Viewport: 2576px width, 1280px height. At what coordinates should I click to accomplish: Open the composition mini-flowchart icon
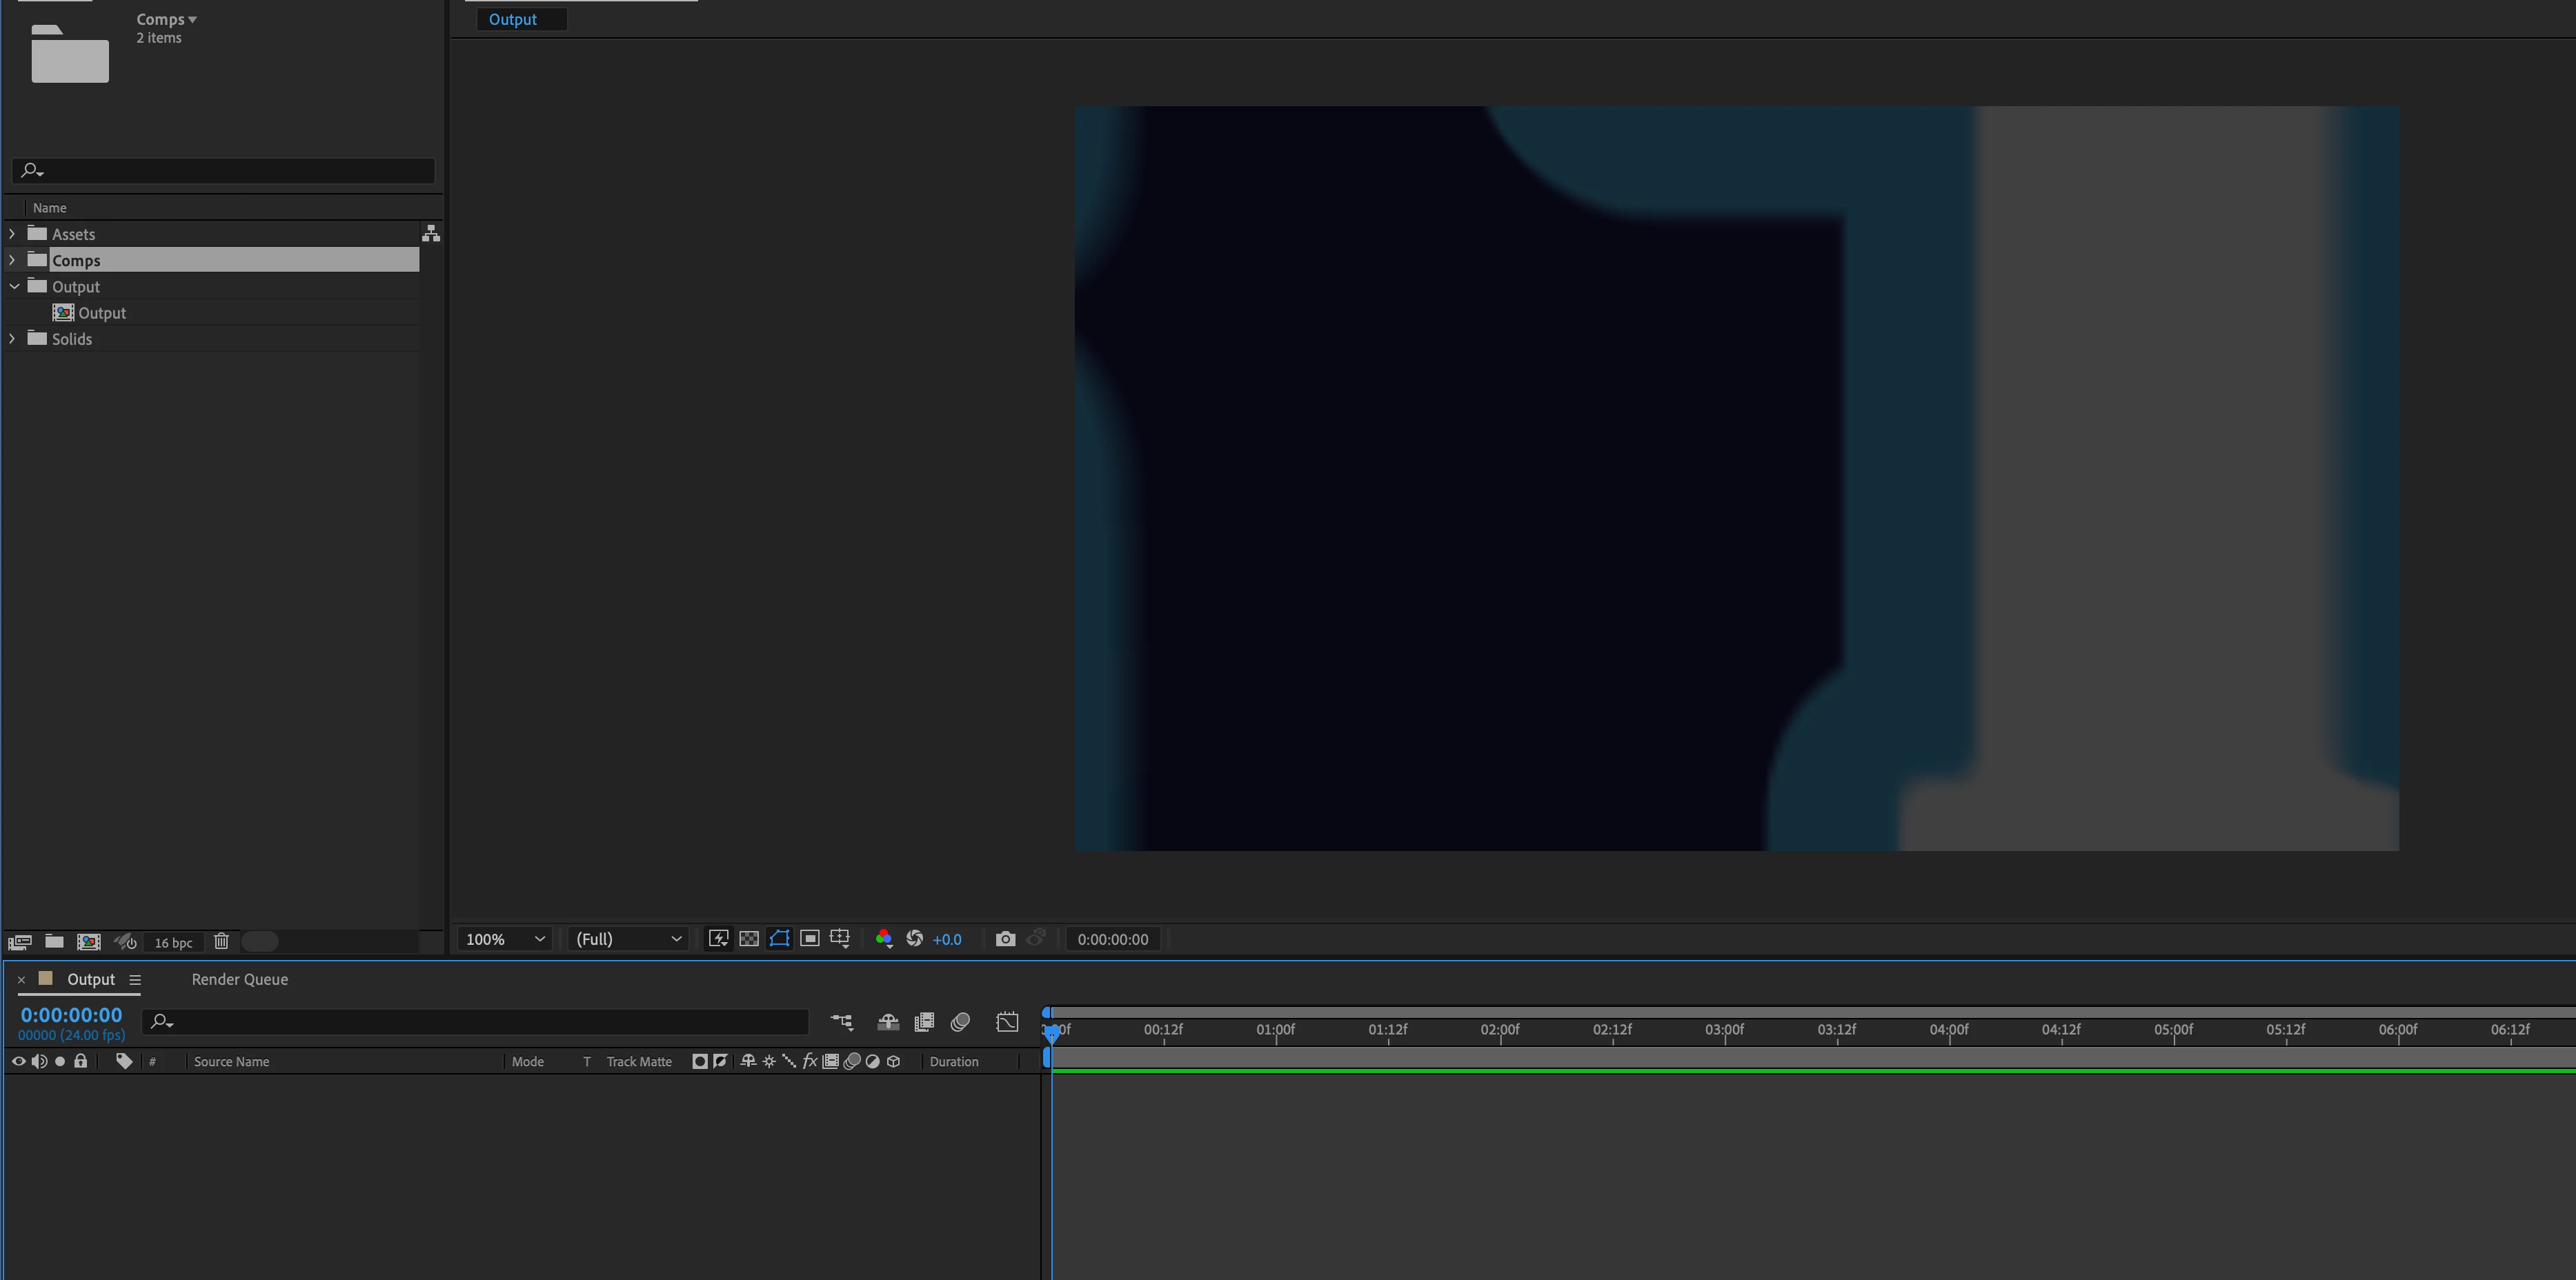coord(842,1022)
